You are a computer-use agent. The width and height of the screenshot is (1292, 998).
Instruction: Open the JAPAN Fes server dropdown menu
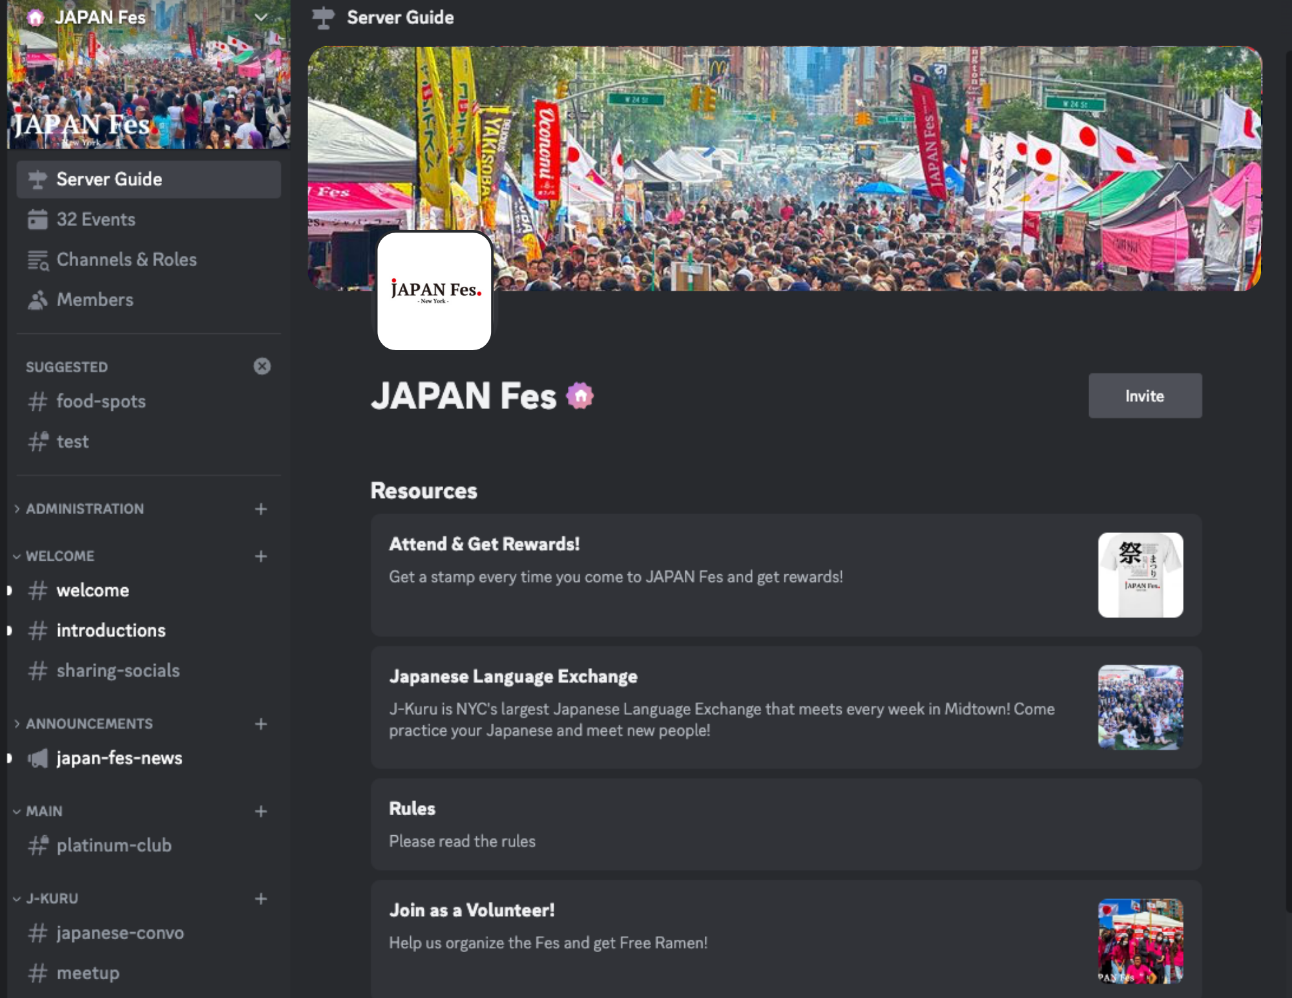[x=261, y=17]
